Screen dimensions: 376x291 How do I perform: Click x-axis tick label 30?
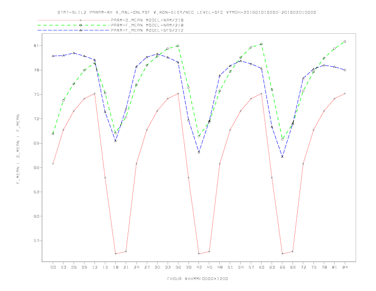click(157, 267)
